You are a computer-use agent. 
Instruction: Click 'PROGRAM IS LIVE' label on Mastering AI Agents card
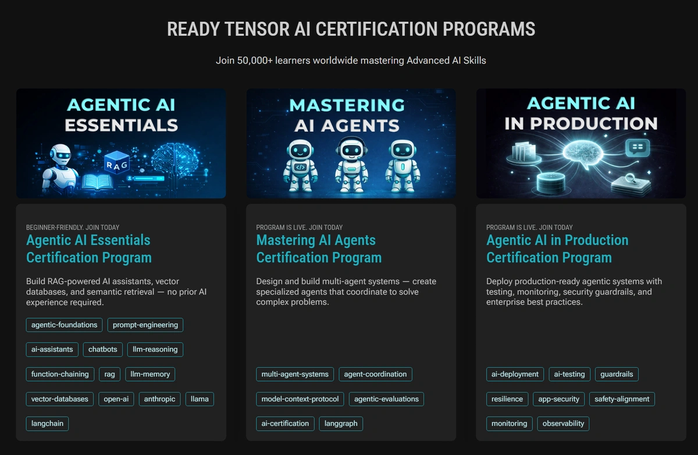[x=300, y=227]
